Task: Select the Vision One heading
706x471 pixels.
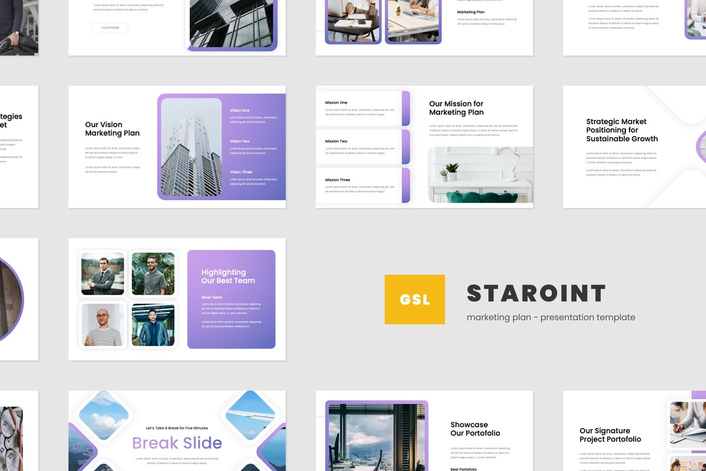Action: coord(239,111)
